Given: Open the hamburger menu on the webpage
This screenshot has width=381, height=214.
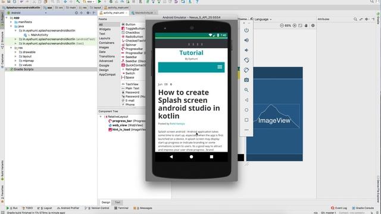Looking at the screenshot, I should point(220,67).
